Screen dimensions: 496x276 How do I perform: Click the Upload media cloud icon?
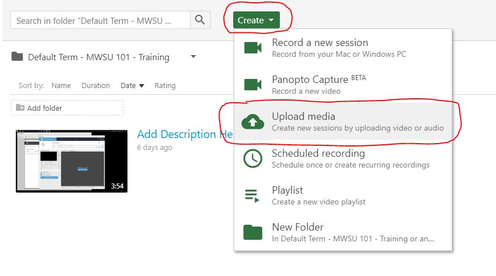(253, 122)
